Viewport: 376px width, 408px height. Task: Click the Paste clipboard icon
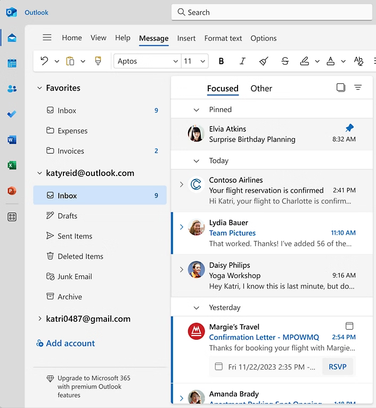point(70,61)
